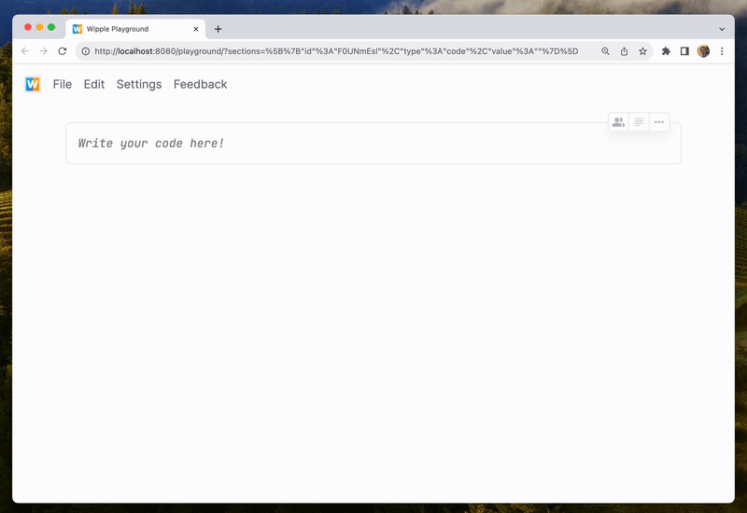This screenshot has height=513, width=747.
Task: Click the Wipple logo icon
Action: [x=33, y=84]
